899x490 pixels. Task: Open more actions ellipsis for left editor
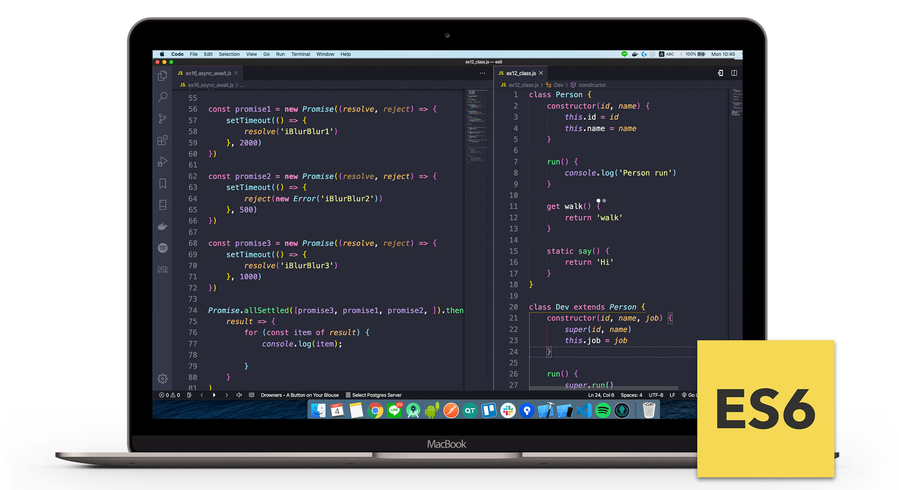tap(482, 73)
